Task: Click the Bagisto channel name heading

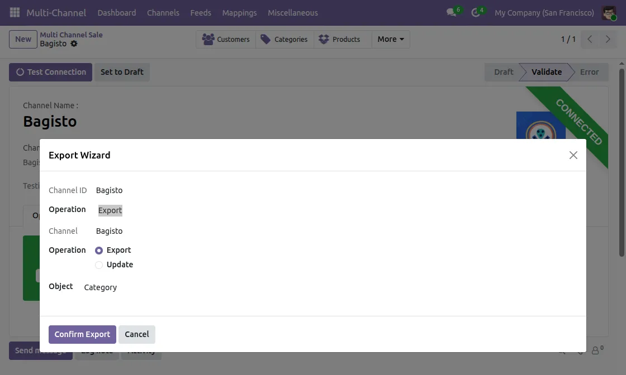Action: coord(50,122)
